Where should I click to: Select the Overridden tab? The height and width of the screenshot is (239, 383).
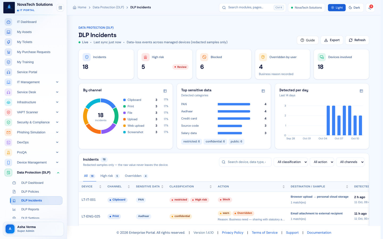pyautogui.click(x=136, y=176)
